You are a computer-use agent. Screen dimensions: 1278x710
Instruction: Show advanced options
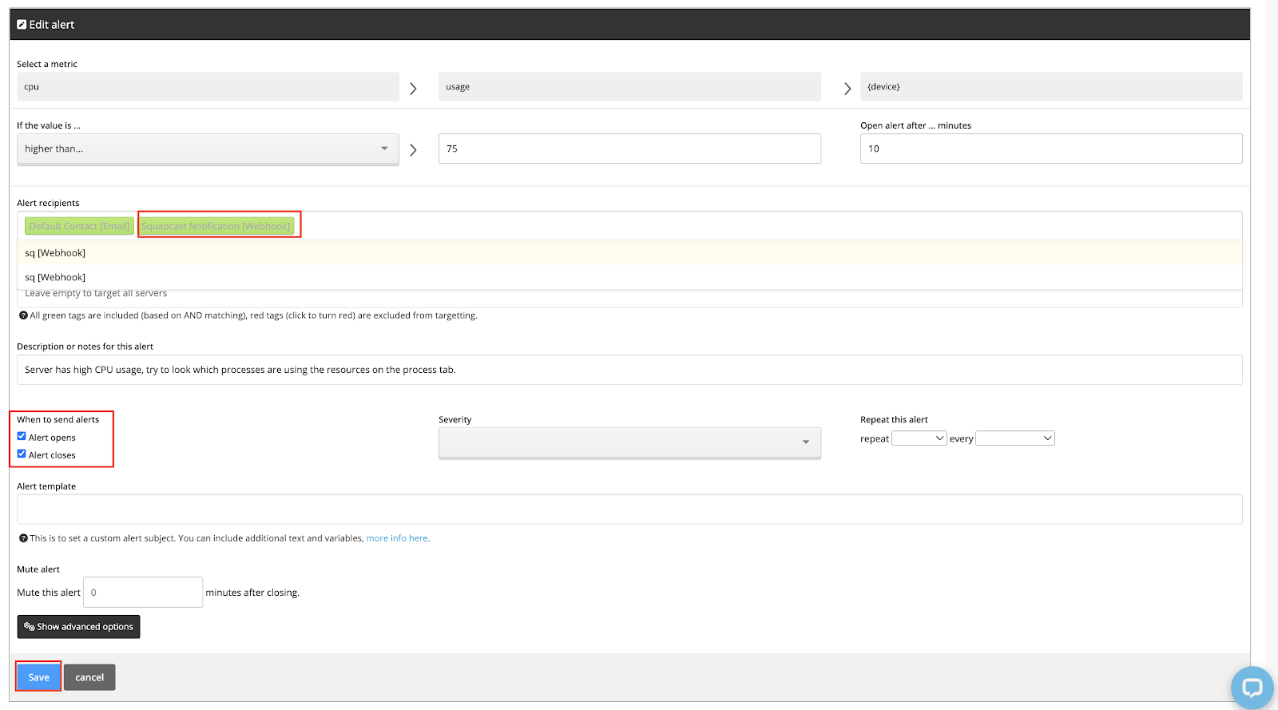click(x=78, y=627)
